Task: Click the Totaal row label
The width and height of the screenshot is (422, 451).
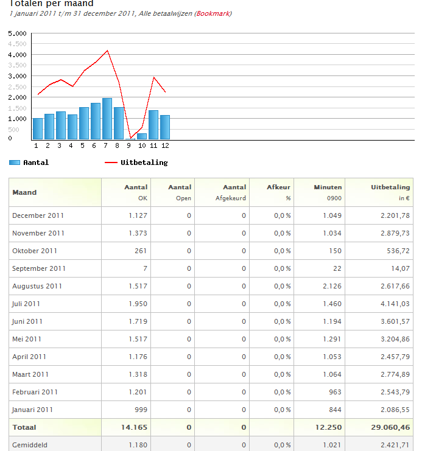Action: coord(24,427)
